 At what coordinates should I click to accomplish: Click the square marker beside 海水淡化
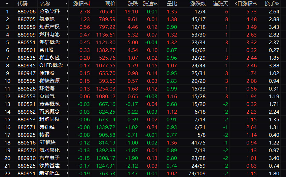(68, 150)
